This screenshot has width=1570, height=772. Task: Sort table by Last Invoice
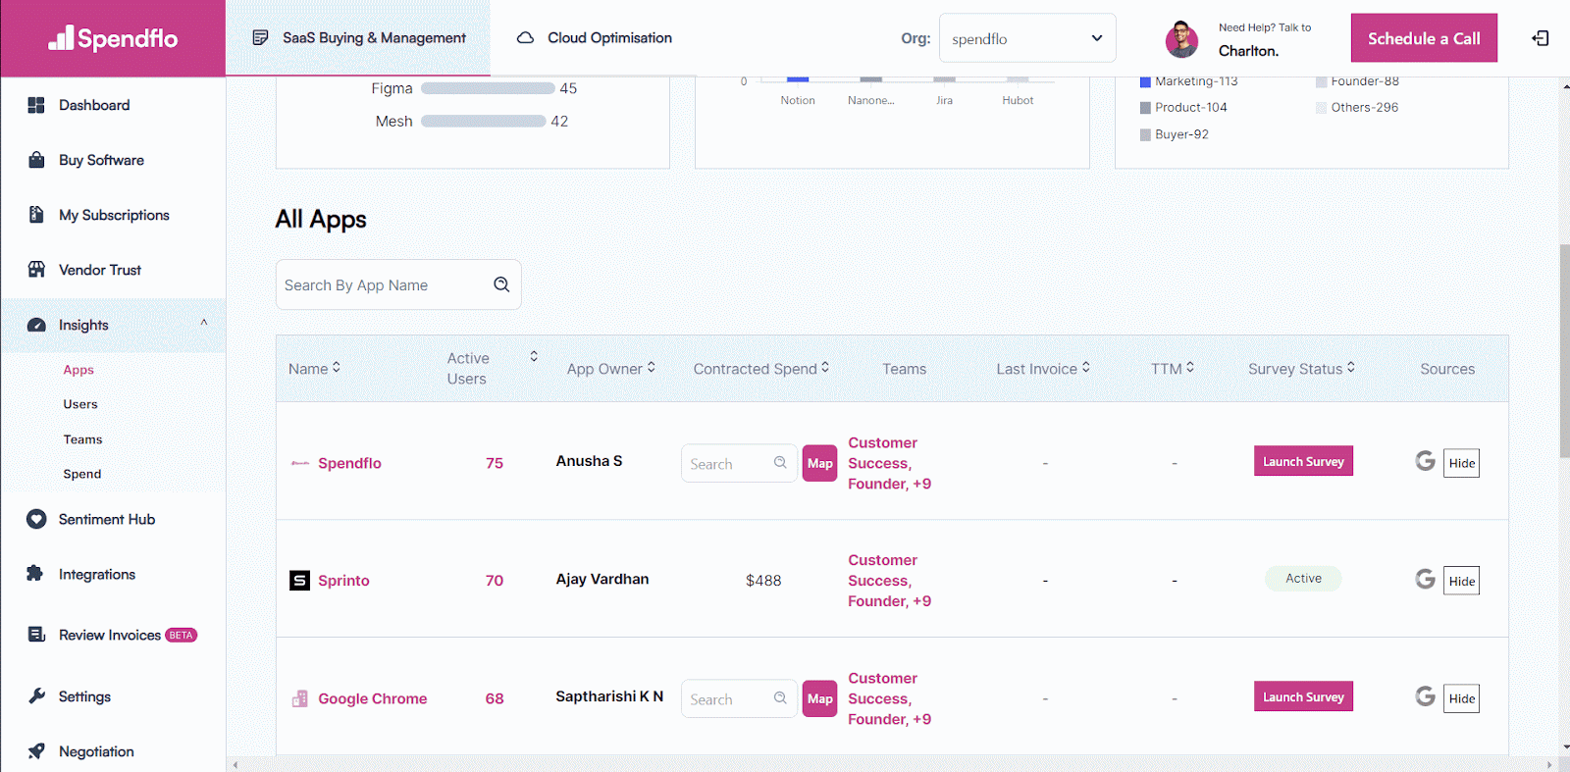pos(1085,367)
